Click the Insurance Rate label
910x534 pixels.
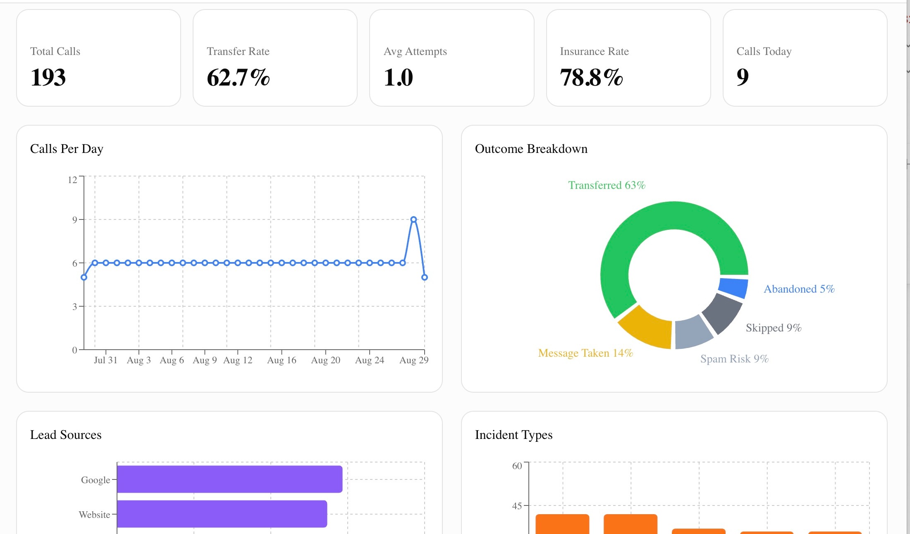pyautogui.click(x=594, y=51)
